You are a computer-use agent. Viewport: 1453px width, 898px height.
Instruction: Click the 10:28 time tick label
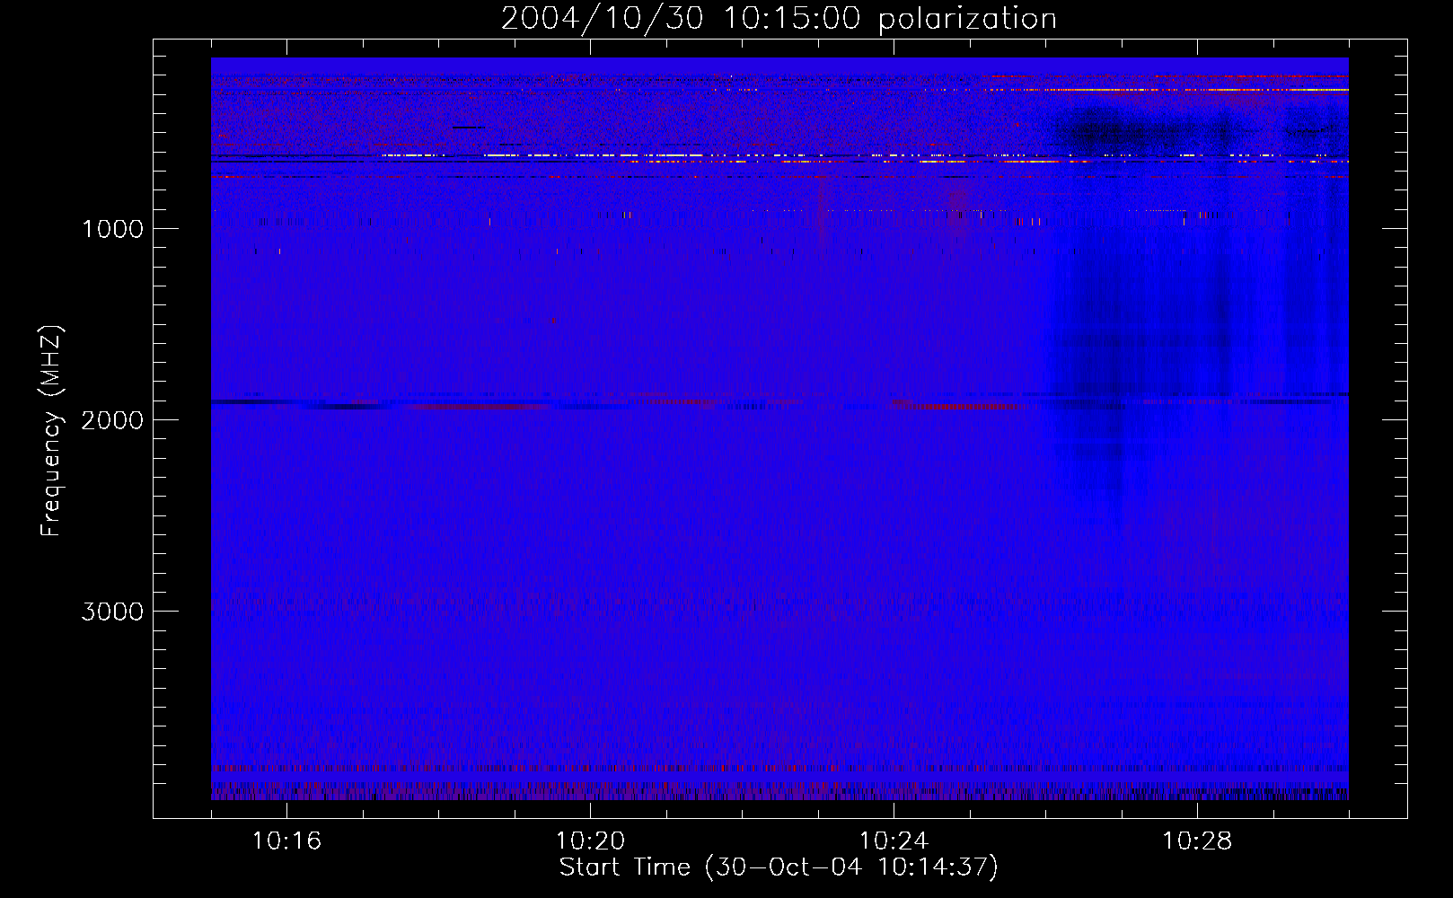(1197, 841)
